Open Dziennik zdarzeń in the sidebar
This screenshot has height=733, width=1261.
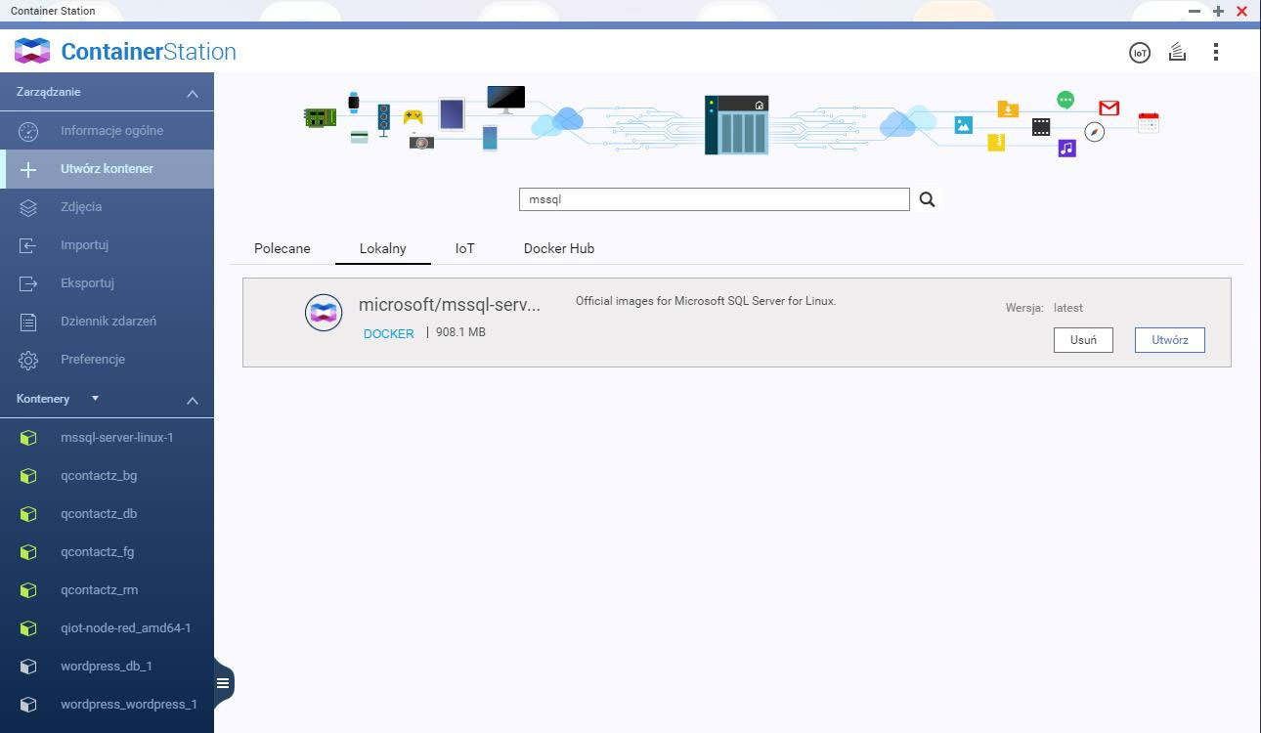108,322
